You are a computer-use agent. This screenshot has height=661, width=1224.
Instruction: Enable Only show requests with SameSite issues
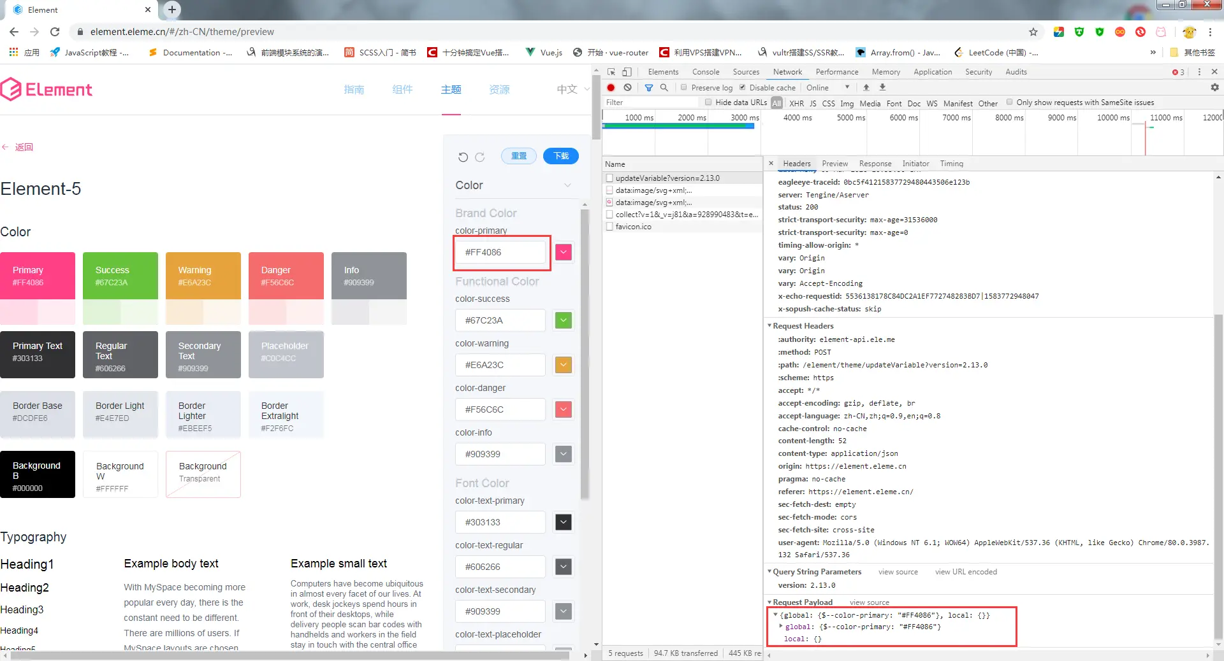[1009, 102]
